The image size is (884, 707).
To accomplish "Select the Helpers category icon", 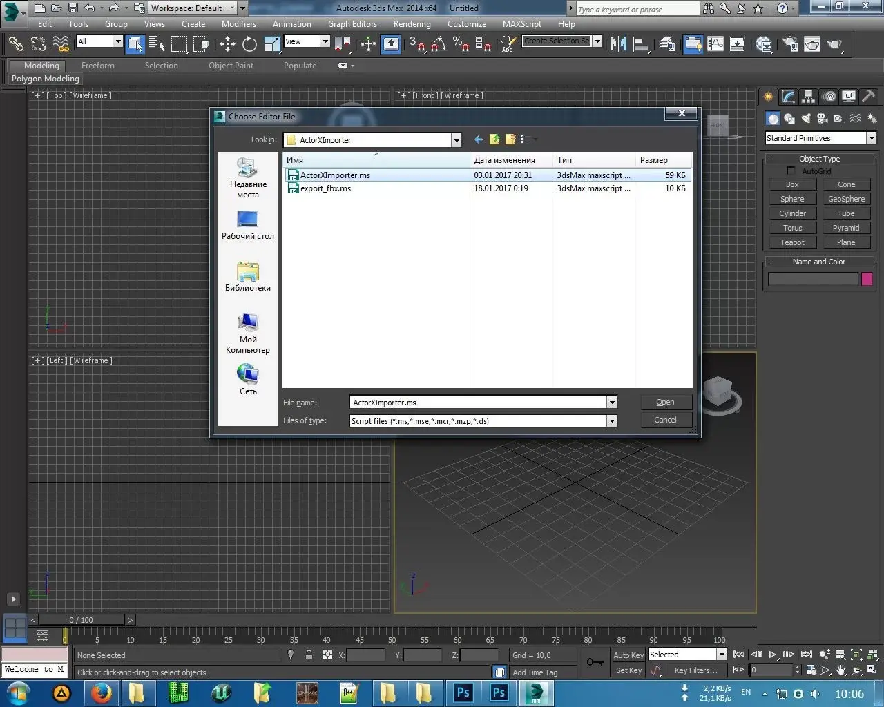I will pyautogui.click(x=838, y=119).
